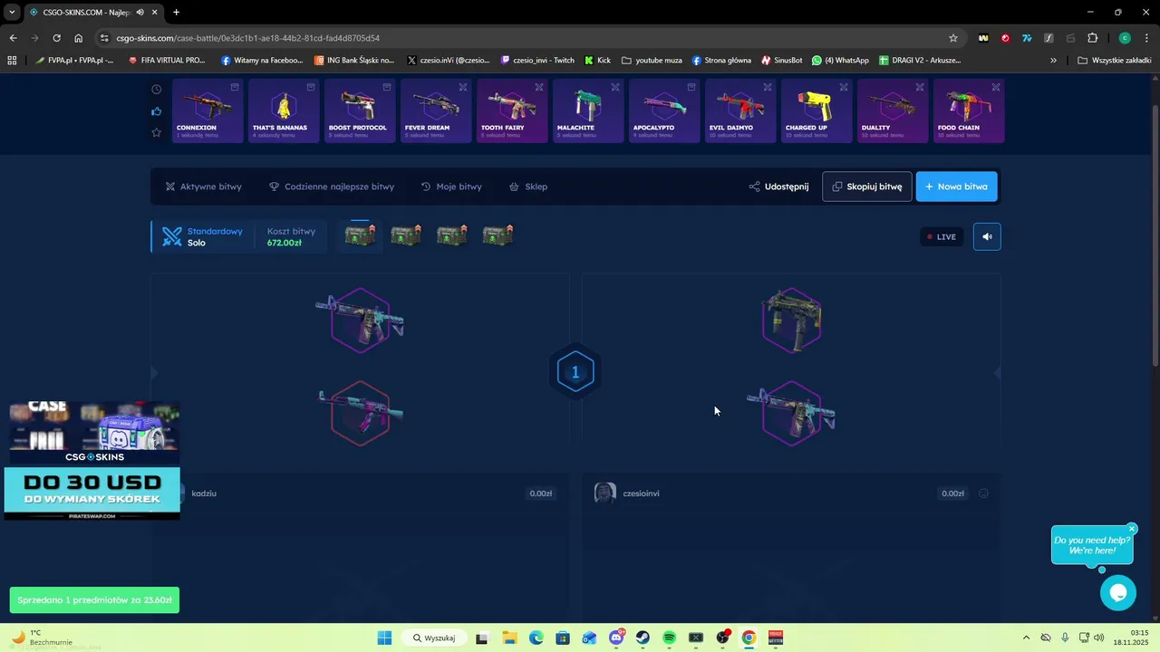Open the czesio_invi Twitch bookmark
This screenshot has height=652, width=1160.
(537, 61)
